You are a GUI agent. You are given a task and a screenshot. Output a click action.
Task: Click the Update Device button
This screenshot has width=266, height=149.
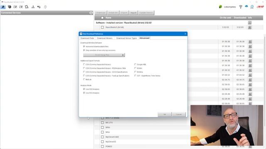(146, 13)
